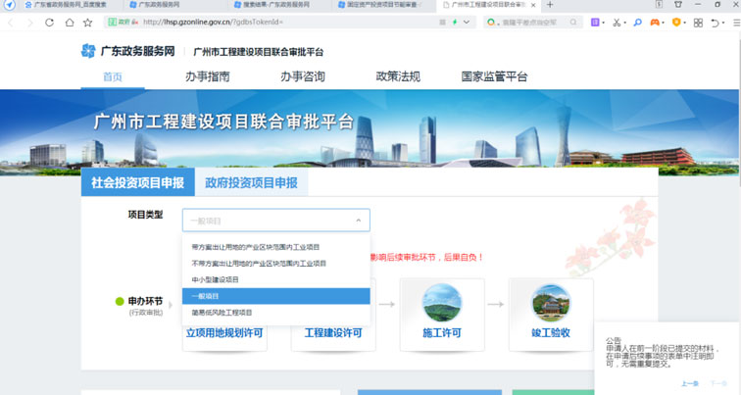Open new browser tab with plus icon
This screenshot has width=741, height=395.
550,5
